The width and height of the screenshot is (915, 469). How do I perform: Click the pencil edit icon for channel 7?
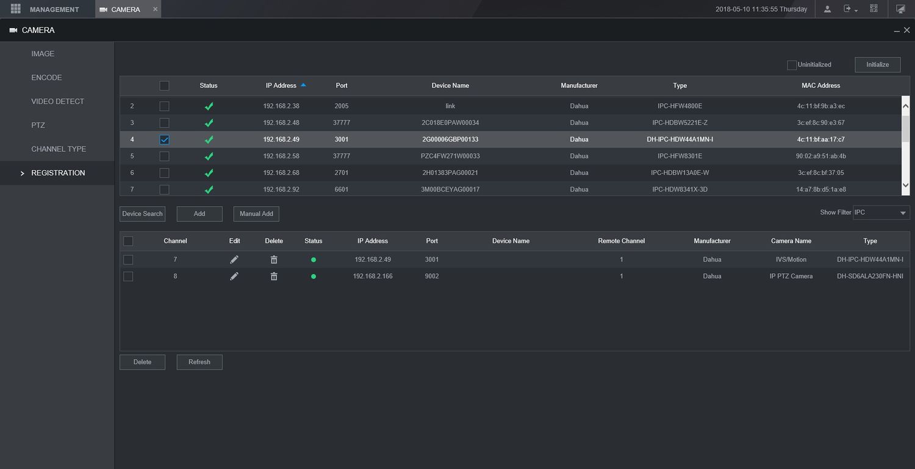234,260
